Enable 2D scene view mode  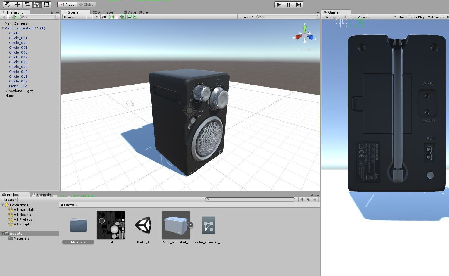coord(104,17)
